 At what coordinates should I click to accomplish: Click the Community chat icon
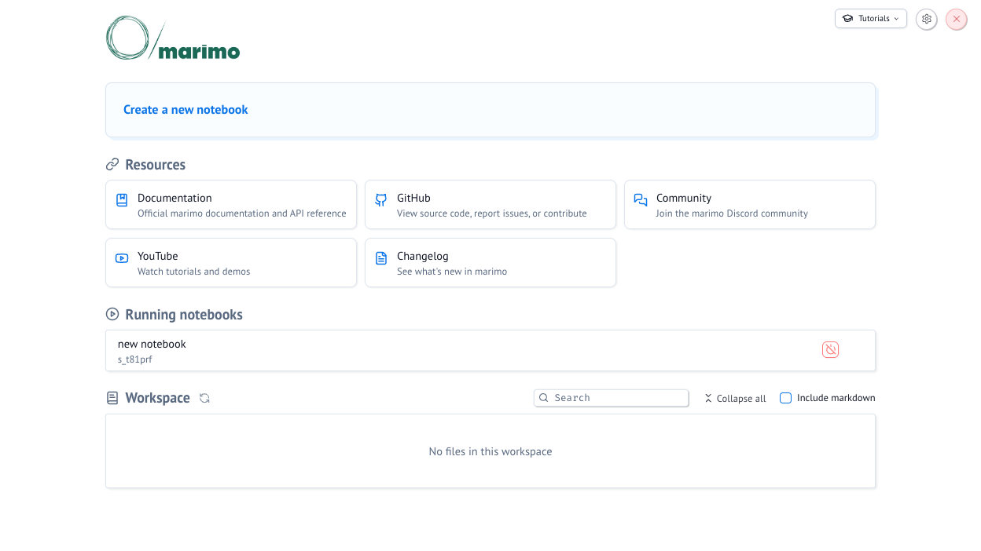(x=641, y=200)
